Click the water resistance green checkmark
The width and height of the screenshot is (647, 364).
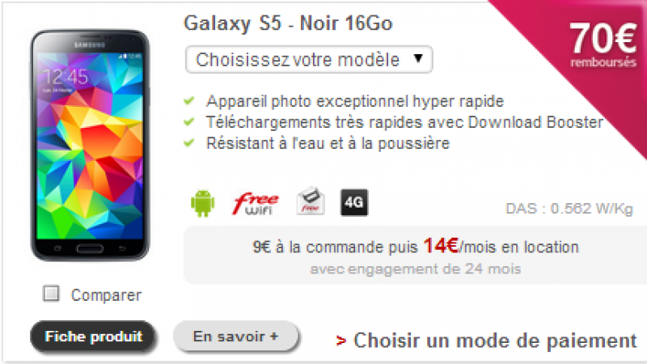point(189,143)
